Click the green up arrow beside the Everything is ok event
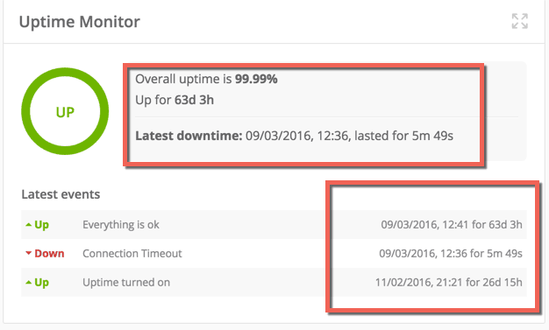549x330 pixels. (29, 225)
